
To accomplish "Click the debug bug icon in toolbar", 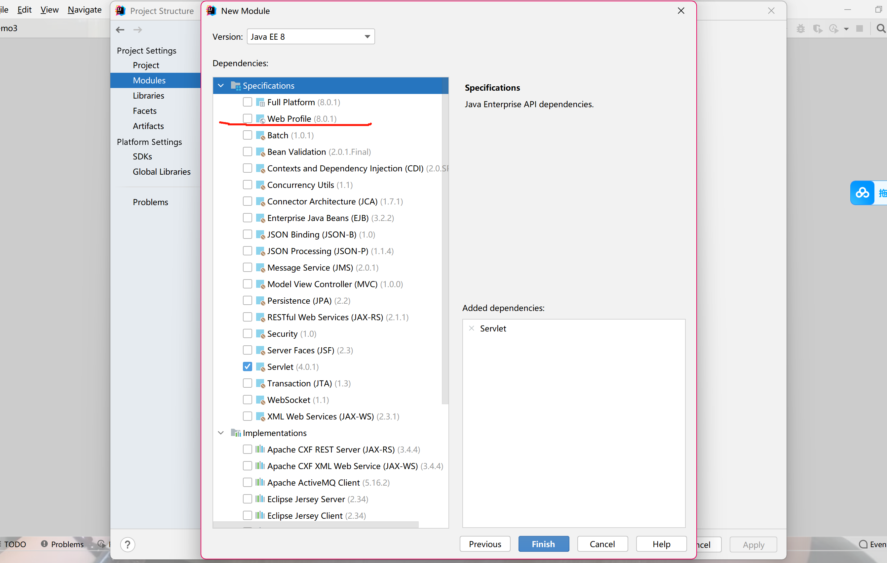I will click(x=800, y=28).
